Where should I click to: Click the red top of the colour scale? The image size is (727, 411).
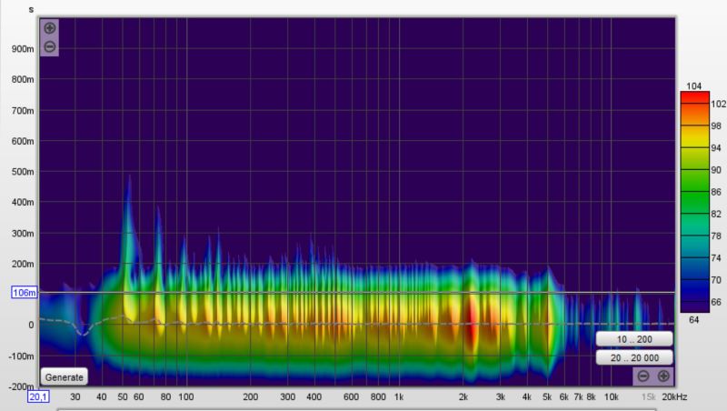coord(694,95)
